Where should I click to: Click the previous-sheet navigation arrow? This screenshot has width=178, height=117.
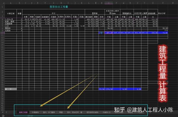pyautogui.click(x=7, y=112)
